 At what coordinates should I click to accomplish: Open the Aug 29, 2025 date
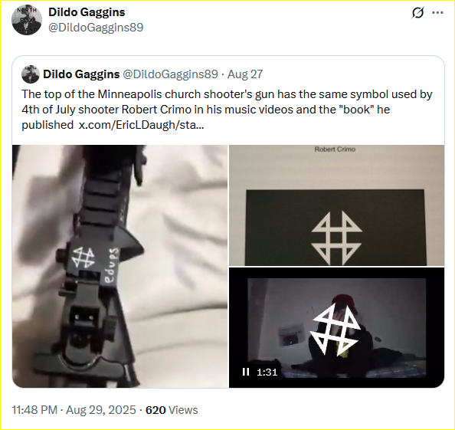point(100,410)
